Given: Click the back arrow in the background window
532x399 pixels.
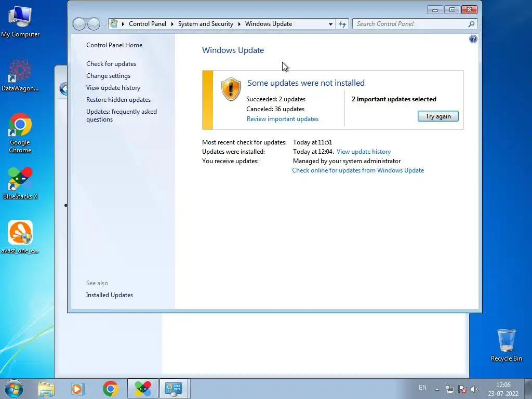Looking at the screenshot, I should [x=63, y=89].
